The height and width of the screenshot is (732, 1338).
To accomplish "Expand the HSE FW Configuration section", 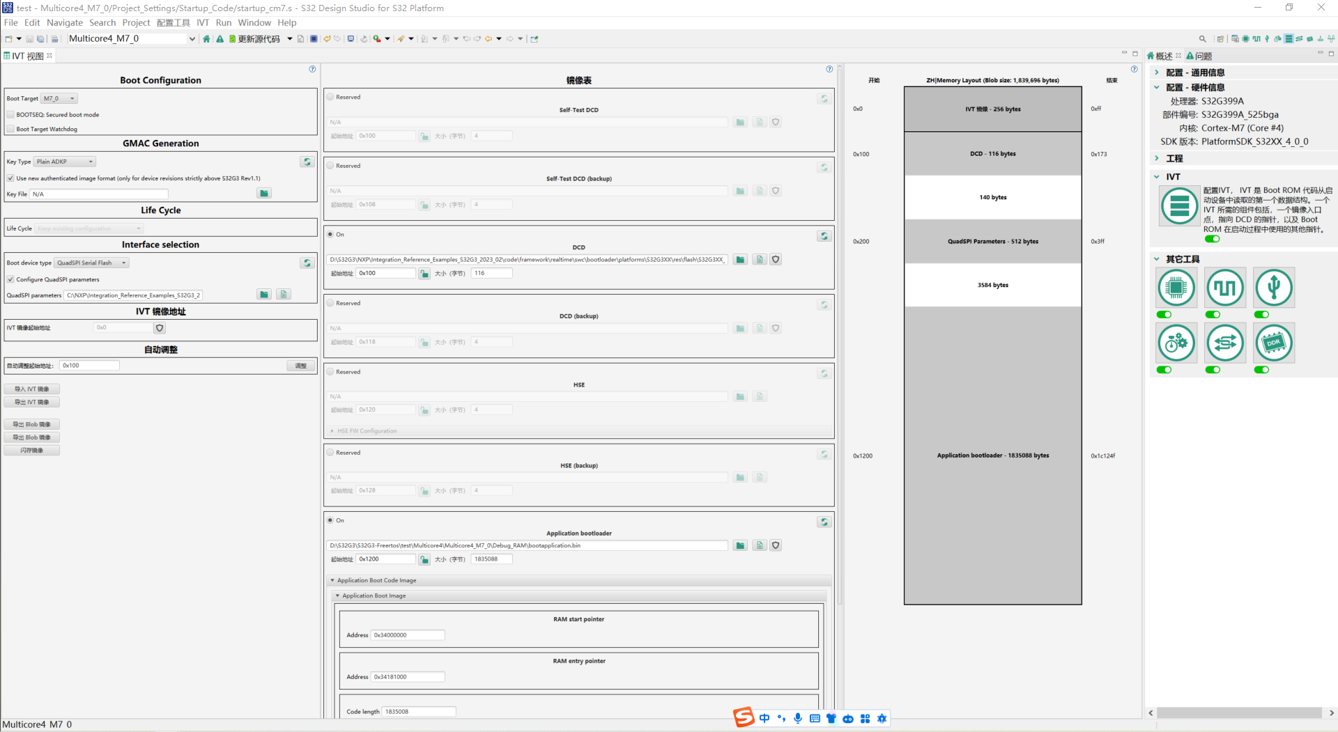I will [x=332, y=431].
